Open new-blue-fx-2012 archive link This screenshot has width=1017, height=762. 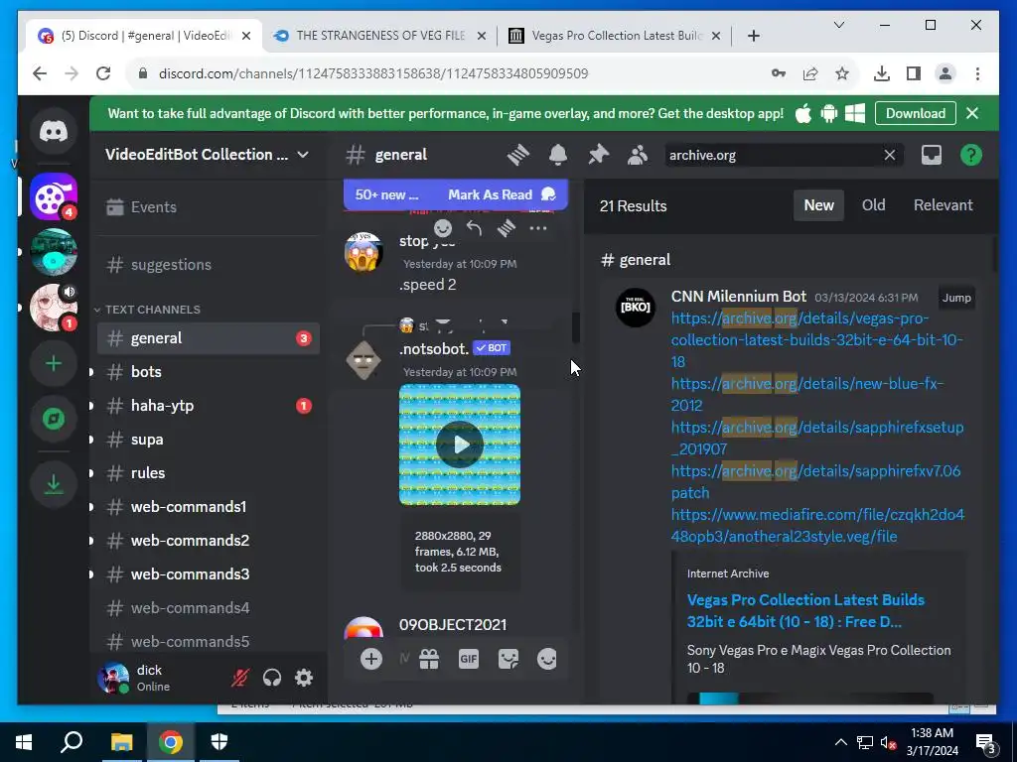click(x=806, y=394)
